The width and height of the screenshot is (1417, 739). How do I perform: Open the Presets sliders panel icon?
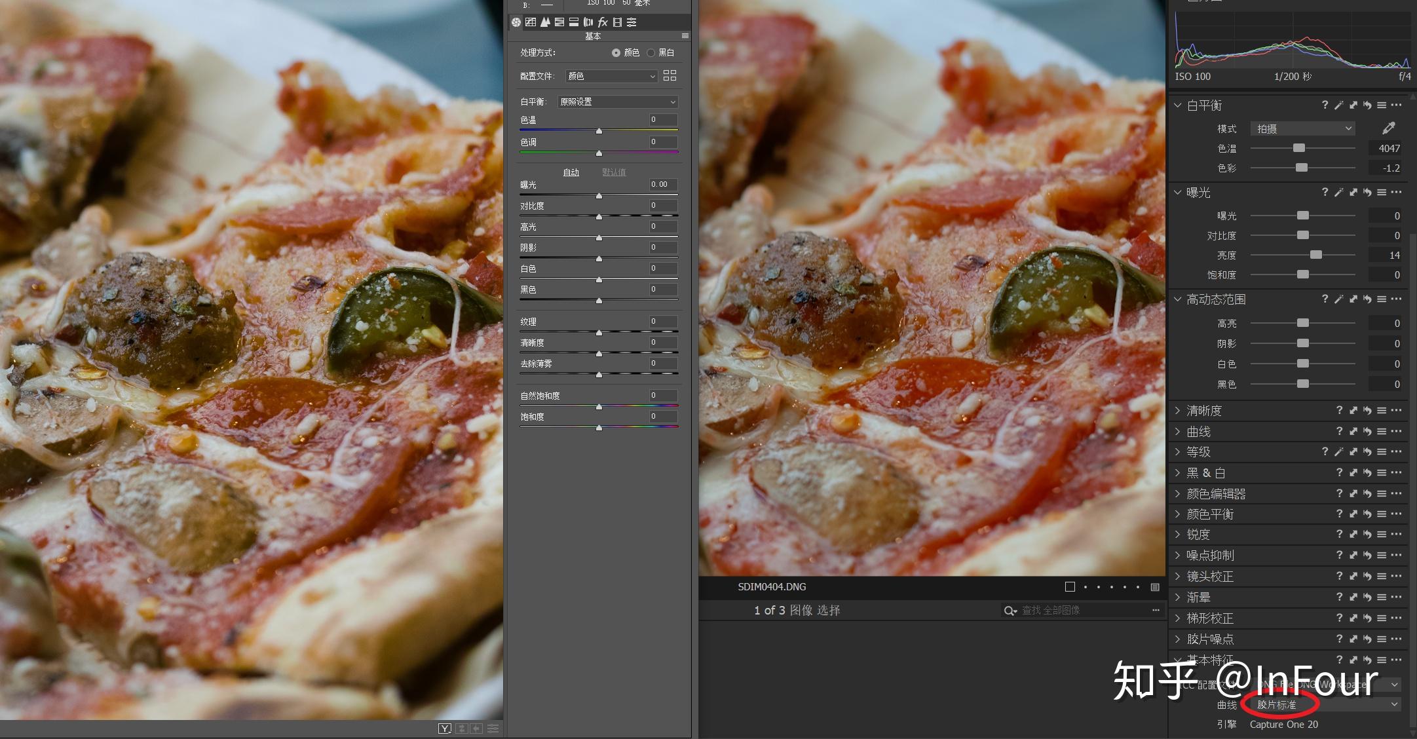coord(631,22)
